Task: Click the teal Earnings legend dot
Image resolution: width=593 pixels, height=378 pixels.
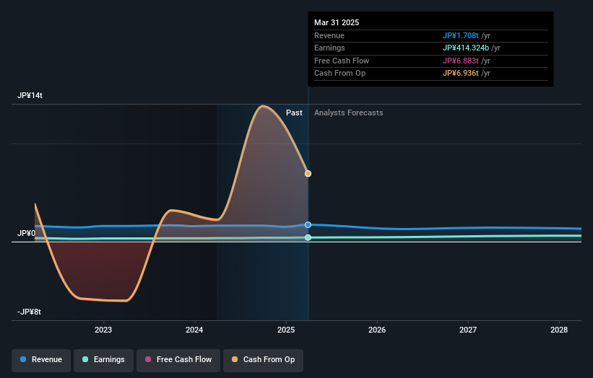Action: click(85, 359)
